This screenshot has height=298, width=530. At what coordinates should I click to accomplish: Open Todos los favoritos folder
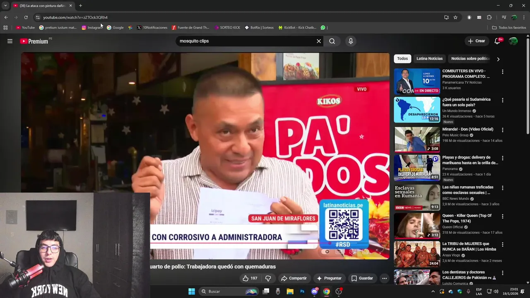(x=509, y=28)
